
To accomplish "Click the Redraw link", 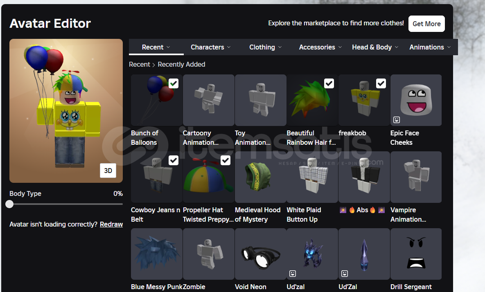I will pos(111,225).
